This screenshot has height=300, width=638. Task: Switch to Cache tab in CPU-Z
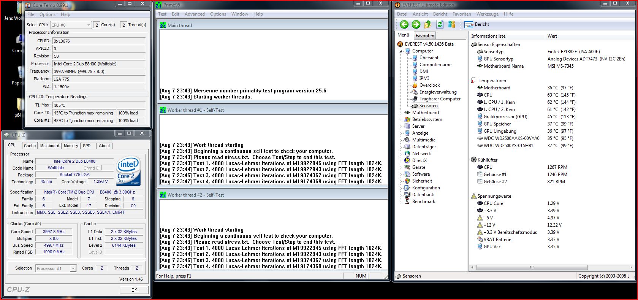pyautogui.click(x=30, y=146)
